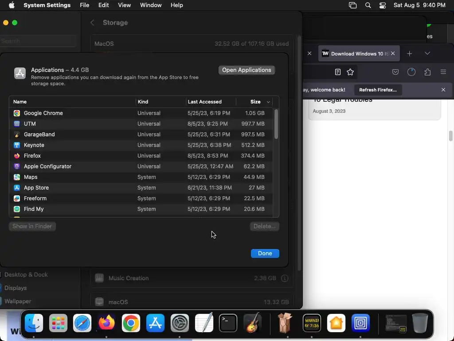Open Terminal icon in the Dock
This screenshot has height=341, width=454.
[228, 323]
